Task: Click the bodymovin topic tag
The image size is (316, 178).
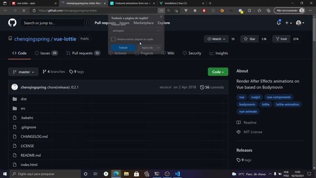Action: pos(247,104)
